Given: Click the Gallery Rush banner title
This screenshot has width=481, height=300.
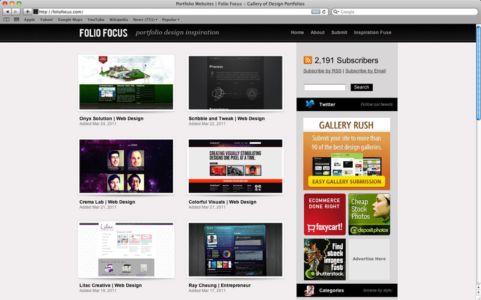Looking at the screenshot, I should pyautogui.click(x=346, y=125).
